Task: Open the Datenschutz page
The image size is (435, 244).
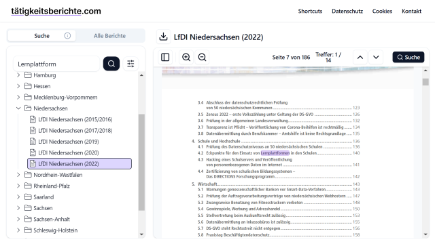Action: (x=347, y=11)
